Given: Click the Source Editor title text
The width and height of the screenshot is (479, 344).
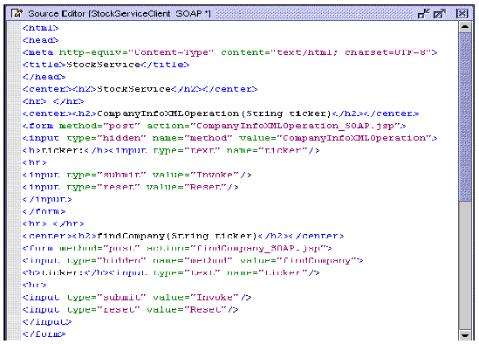Looking at the screenshot, I should [120, 14].
